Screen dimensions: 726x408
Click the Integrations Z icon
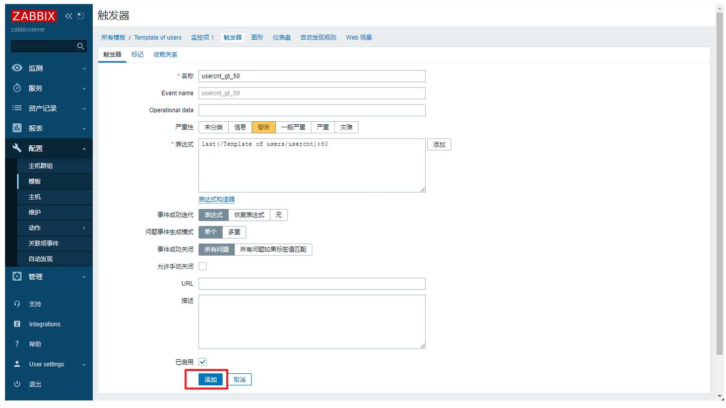tap(17, 324)
